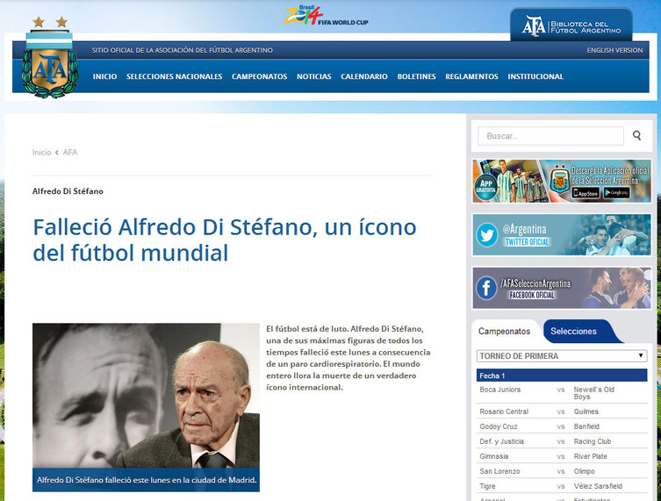The height and width of the screenshot is (501, 661).
Task: Open the Selecciones Nacionales menu
Action: 174,76
